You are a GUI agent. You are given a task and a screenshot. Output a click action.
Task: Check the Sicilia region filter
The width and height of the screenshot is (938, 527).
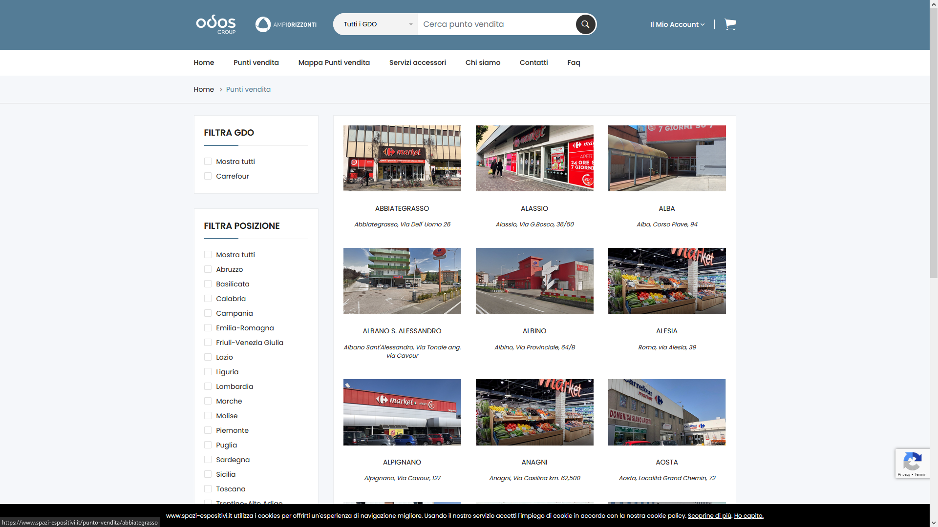click(208, 474)
